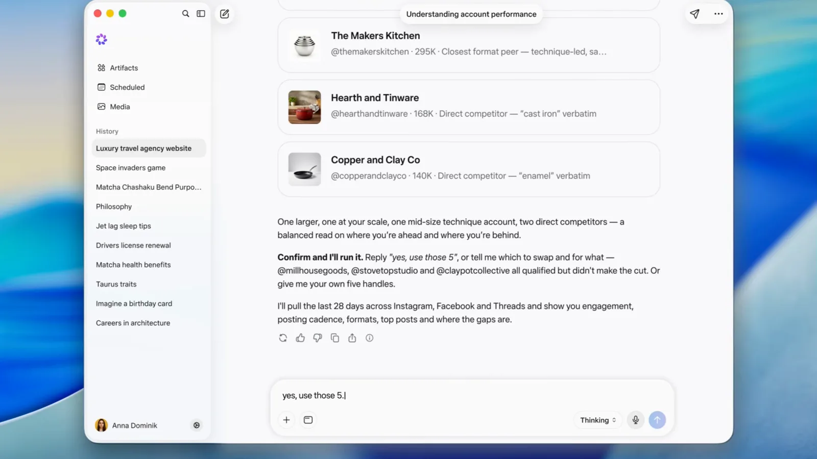This screenshot has width=817, height=459.
Task: Open the Philosophy chat
Action: click(x=149, y=207)
